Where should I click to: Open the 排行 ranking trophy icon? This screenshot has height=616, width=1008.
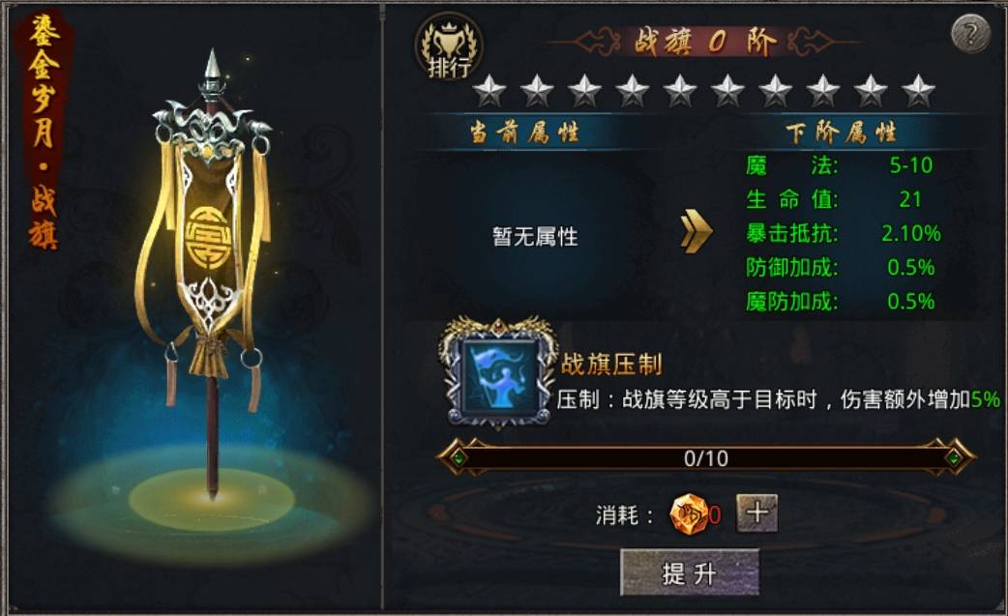449,46
